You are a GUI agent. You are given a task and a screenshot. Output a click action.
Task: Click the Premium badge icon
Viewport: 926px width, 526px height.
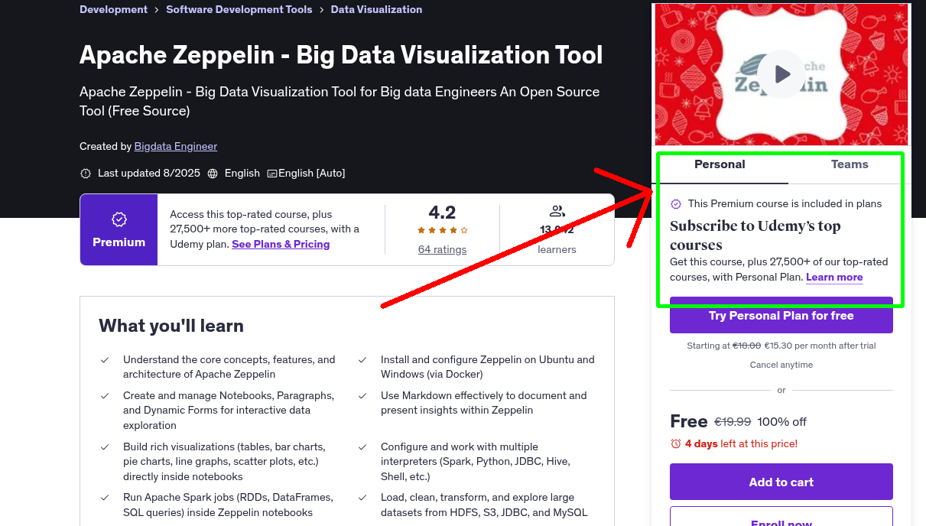point(119,219)
